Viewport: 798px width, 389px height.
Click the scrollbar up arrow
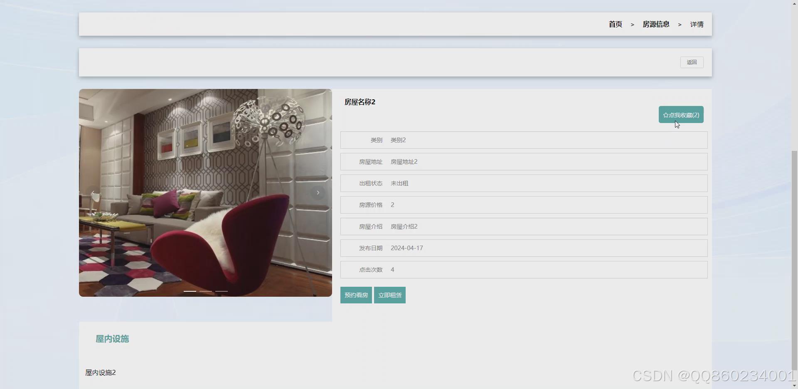794,3
